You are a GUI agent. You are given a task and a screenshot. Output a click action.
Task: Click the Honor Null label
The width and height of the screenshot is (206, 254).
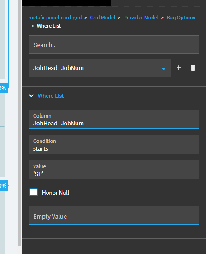56,193
